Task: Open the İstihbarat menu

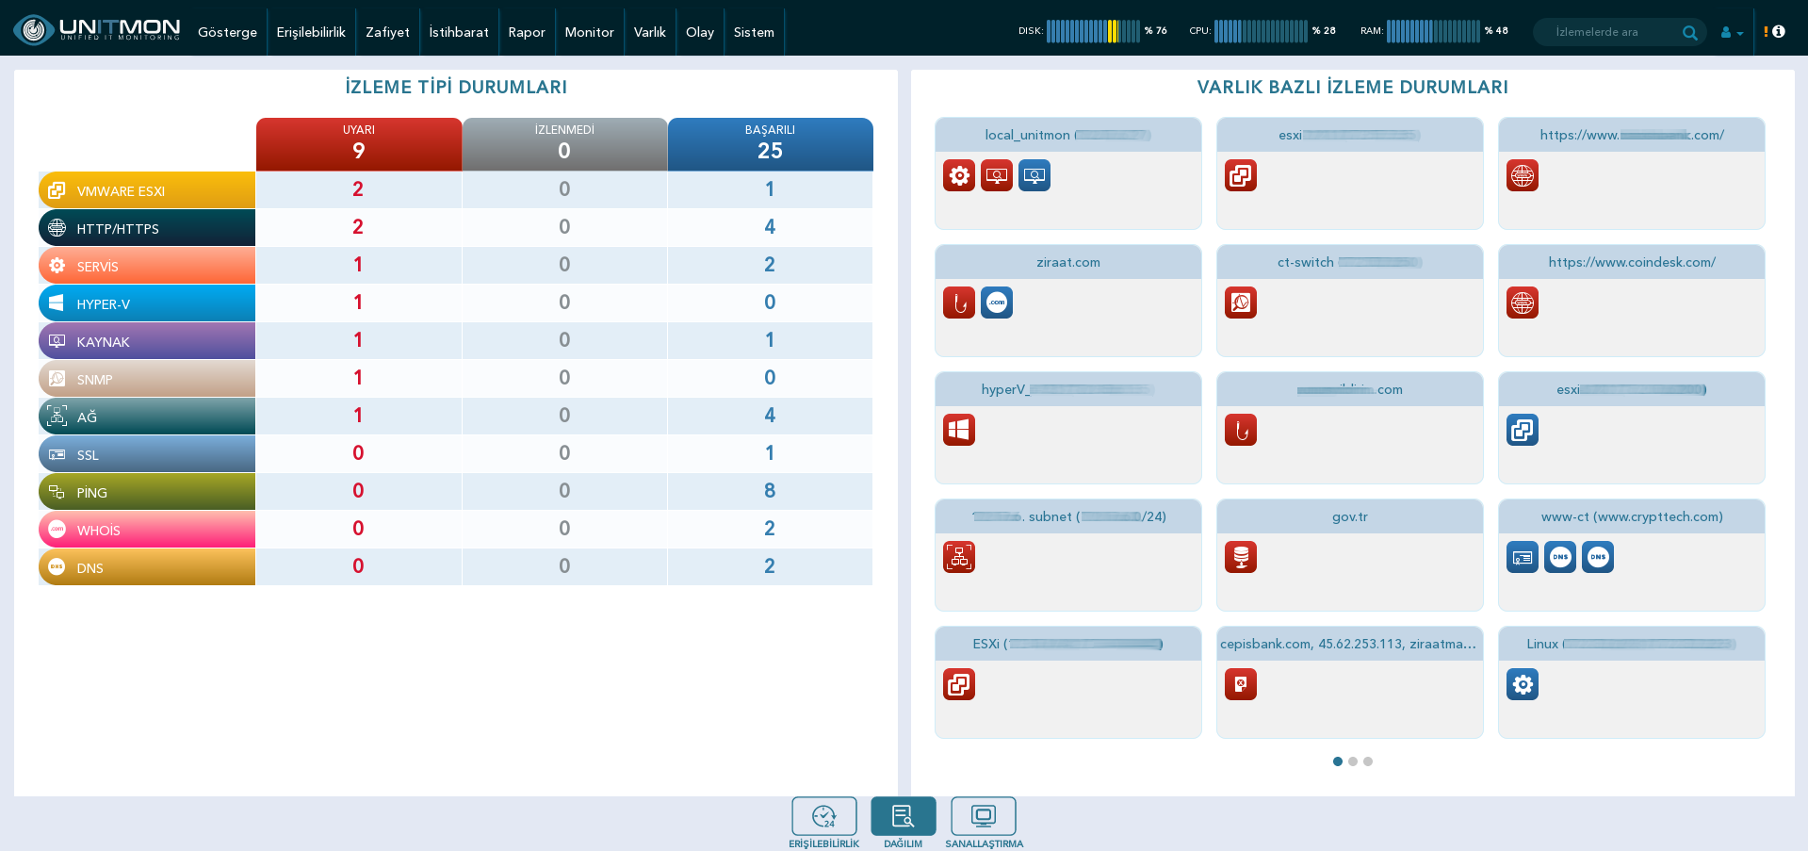Action: pos(459,32)
